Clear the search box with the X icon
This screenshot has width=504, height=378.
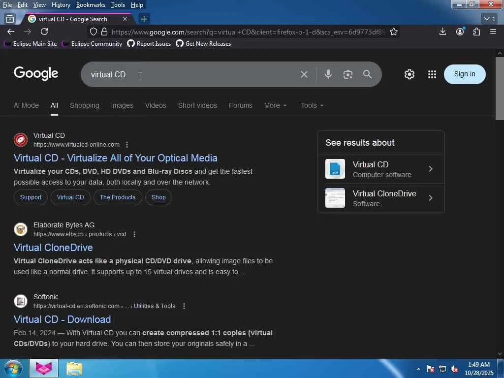304,74
